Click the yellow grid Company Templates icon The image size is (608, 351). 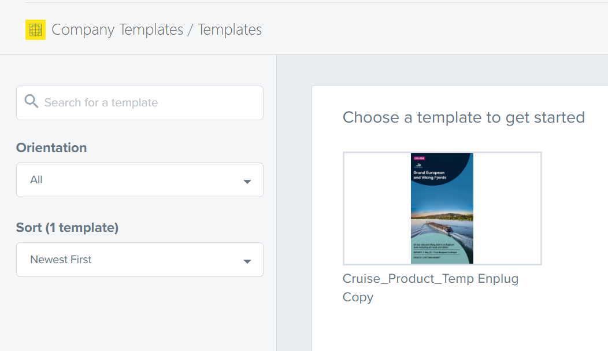(35, 29)
